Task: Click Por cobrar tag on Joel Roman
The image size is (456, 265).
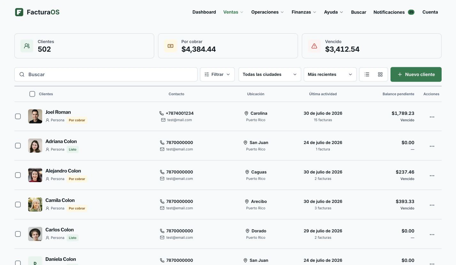Action: tap(77, 120)
